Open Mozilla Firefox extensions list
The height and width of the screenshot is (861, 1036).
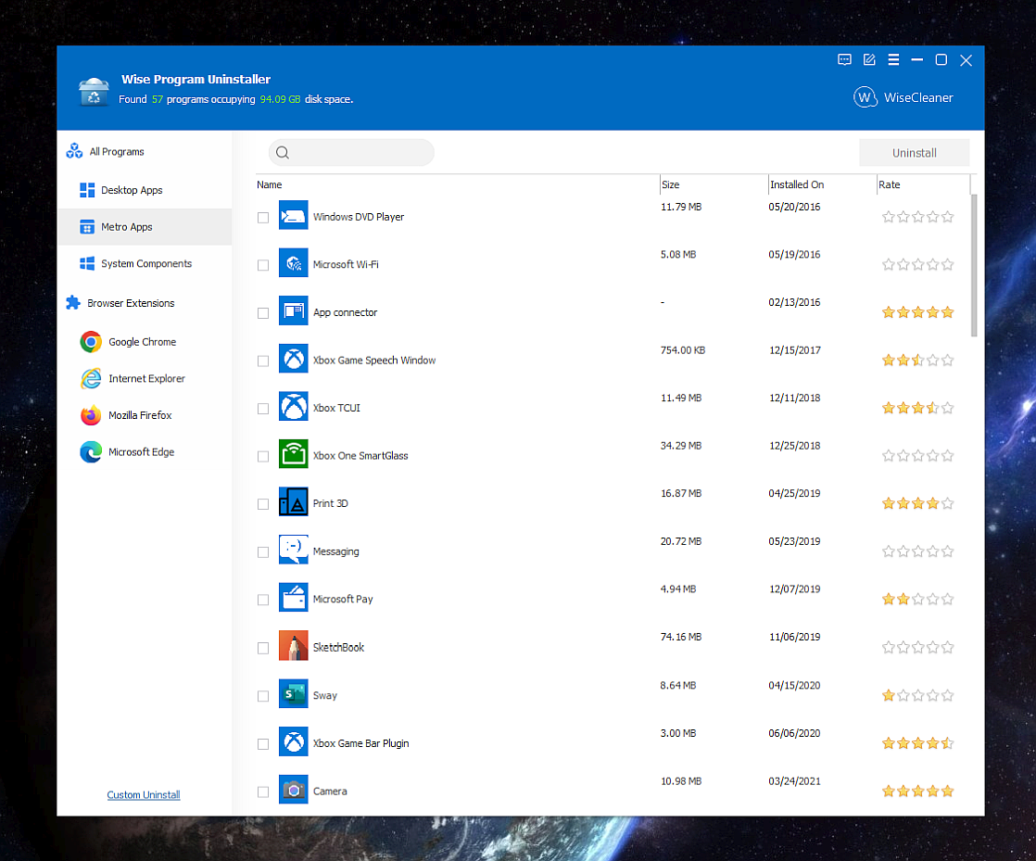(x=139, y=415)
